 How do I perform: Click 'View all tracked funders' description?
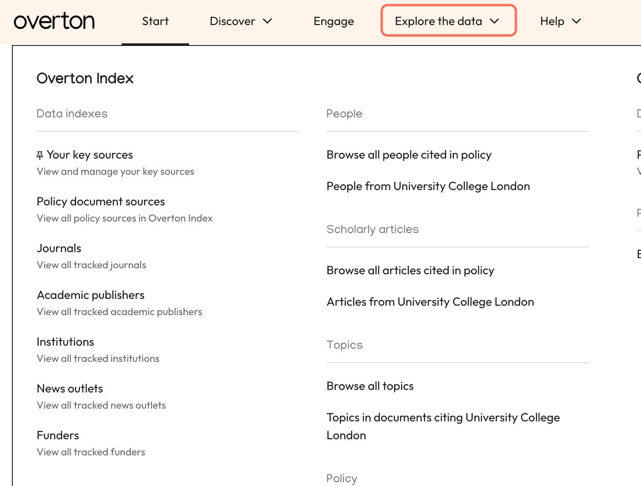[91, 452]
